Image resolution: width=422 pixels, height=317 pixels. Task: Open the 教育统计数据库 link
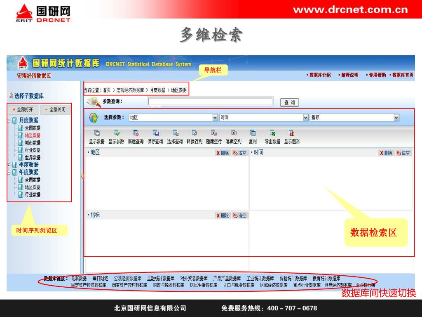coord(326,279)
